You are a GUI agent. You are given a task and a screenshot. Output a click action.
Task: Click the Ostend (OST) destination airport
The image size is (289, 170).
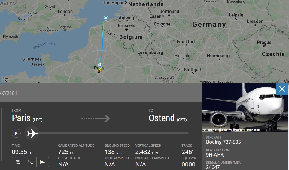coord(168,118)
